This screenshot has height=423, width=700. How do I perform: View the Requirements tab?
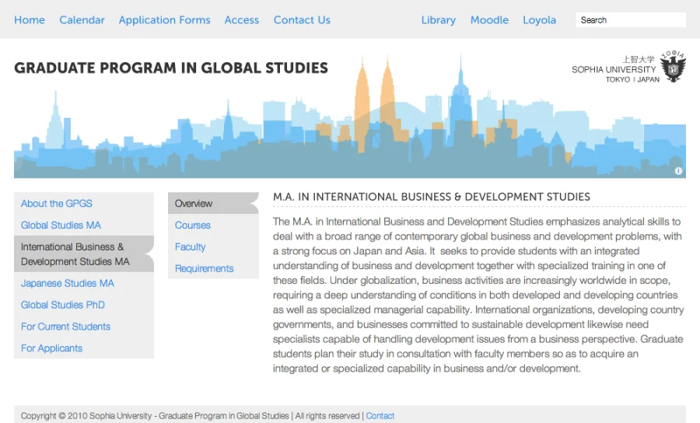click(x=204, y=269)
